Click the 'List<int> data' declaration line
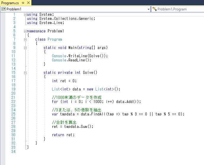 pos(86,89)
